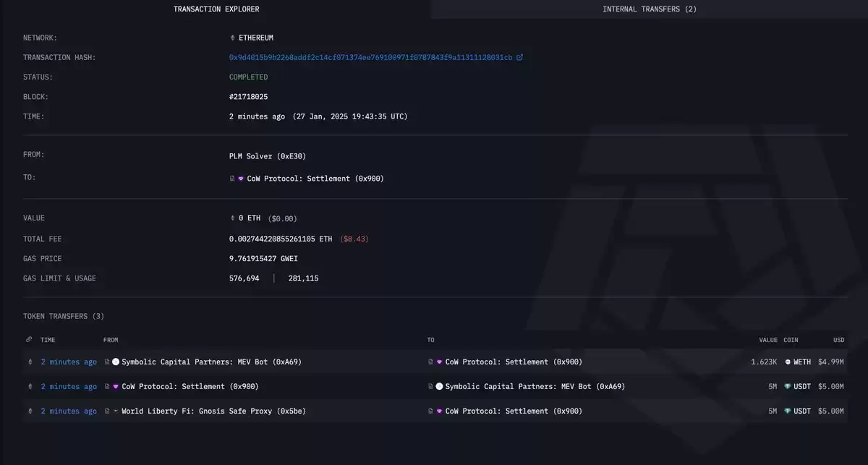Screen dimensions: 868x465
Task: Open block #21718025
Action: (x=249, y=97)
